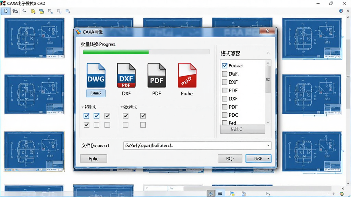Open the BdF button split dropdown arrow
Image resolution: width=351 pixels, height=197 pixels.
tap(268, 159)
